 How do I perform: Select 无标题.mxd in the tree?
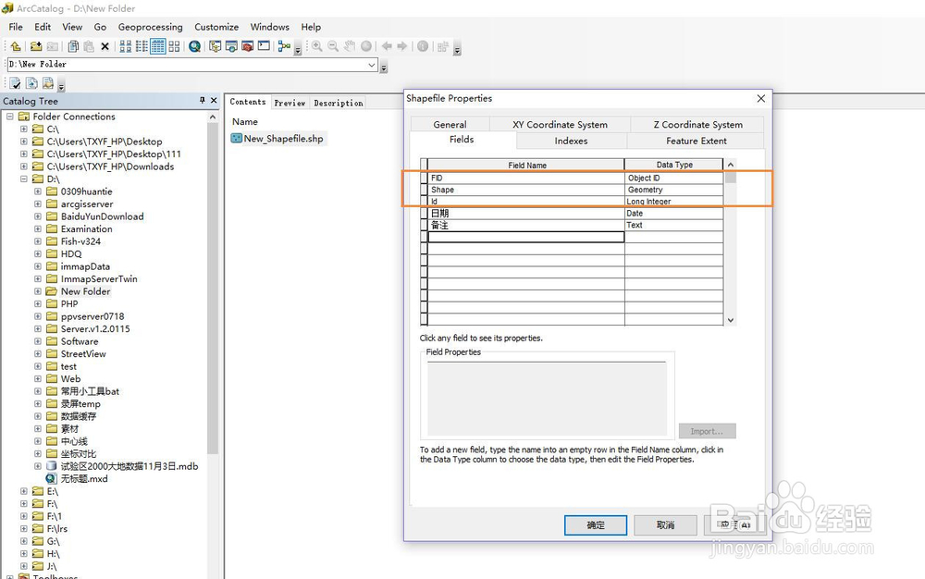point(84,479)
